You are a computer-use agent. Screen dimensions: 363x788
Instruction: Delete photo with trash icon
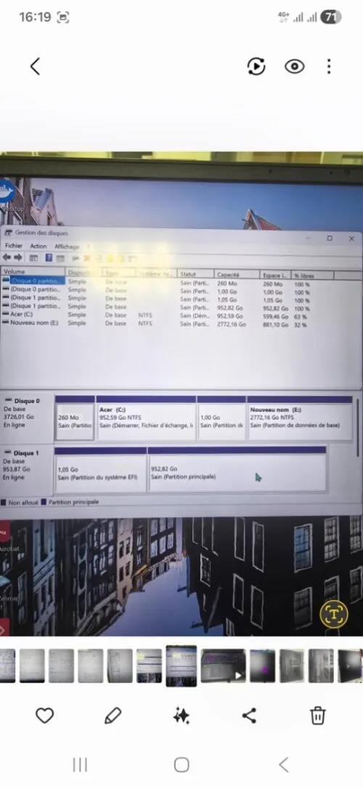tap(318, 715)
